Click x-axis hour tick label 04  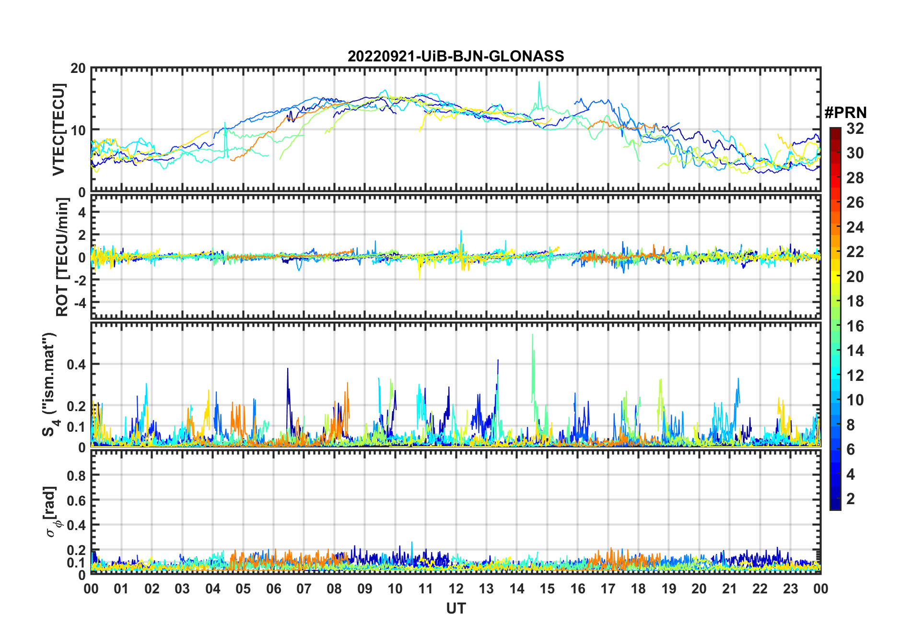(x=213, y=589)
